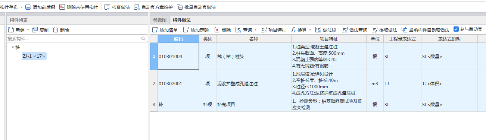
Task: Click the TJ<体积> description cell
Action: 449,84
